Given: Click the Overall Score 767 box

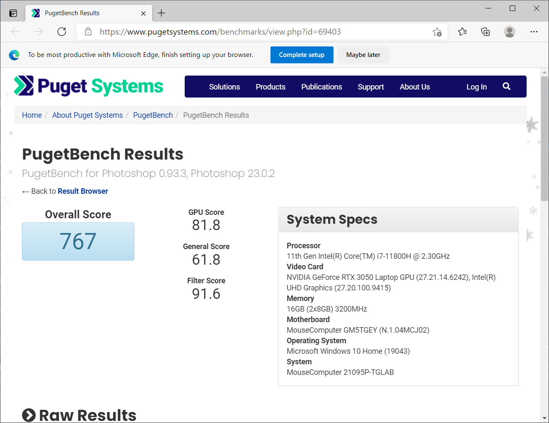Looking at the screenshot, I should (78, 241).
